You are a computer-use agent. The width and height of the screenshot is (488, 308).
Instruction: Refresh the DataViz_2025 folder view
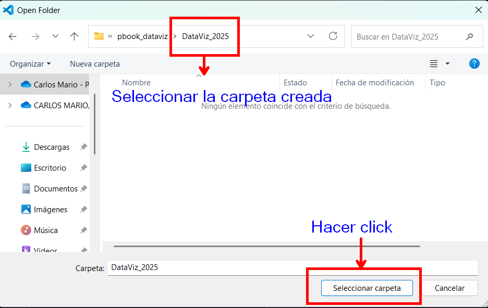333,36
